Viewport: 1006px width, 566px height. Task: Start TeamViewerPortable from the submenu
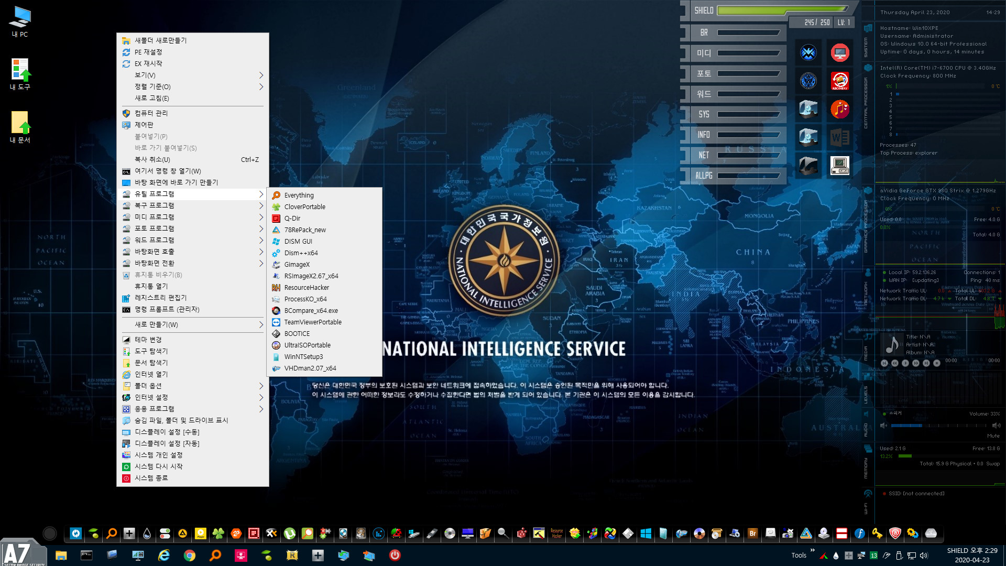point(324,322)
